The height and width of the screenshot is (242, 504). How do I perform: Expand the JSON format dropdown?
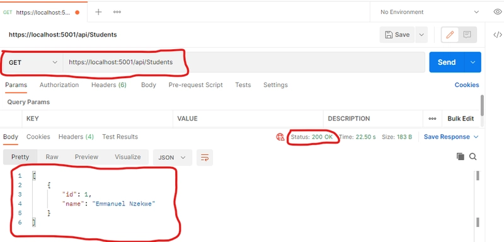[x=172, y=158]
